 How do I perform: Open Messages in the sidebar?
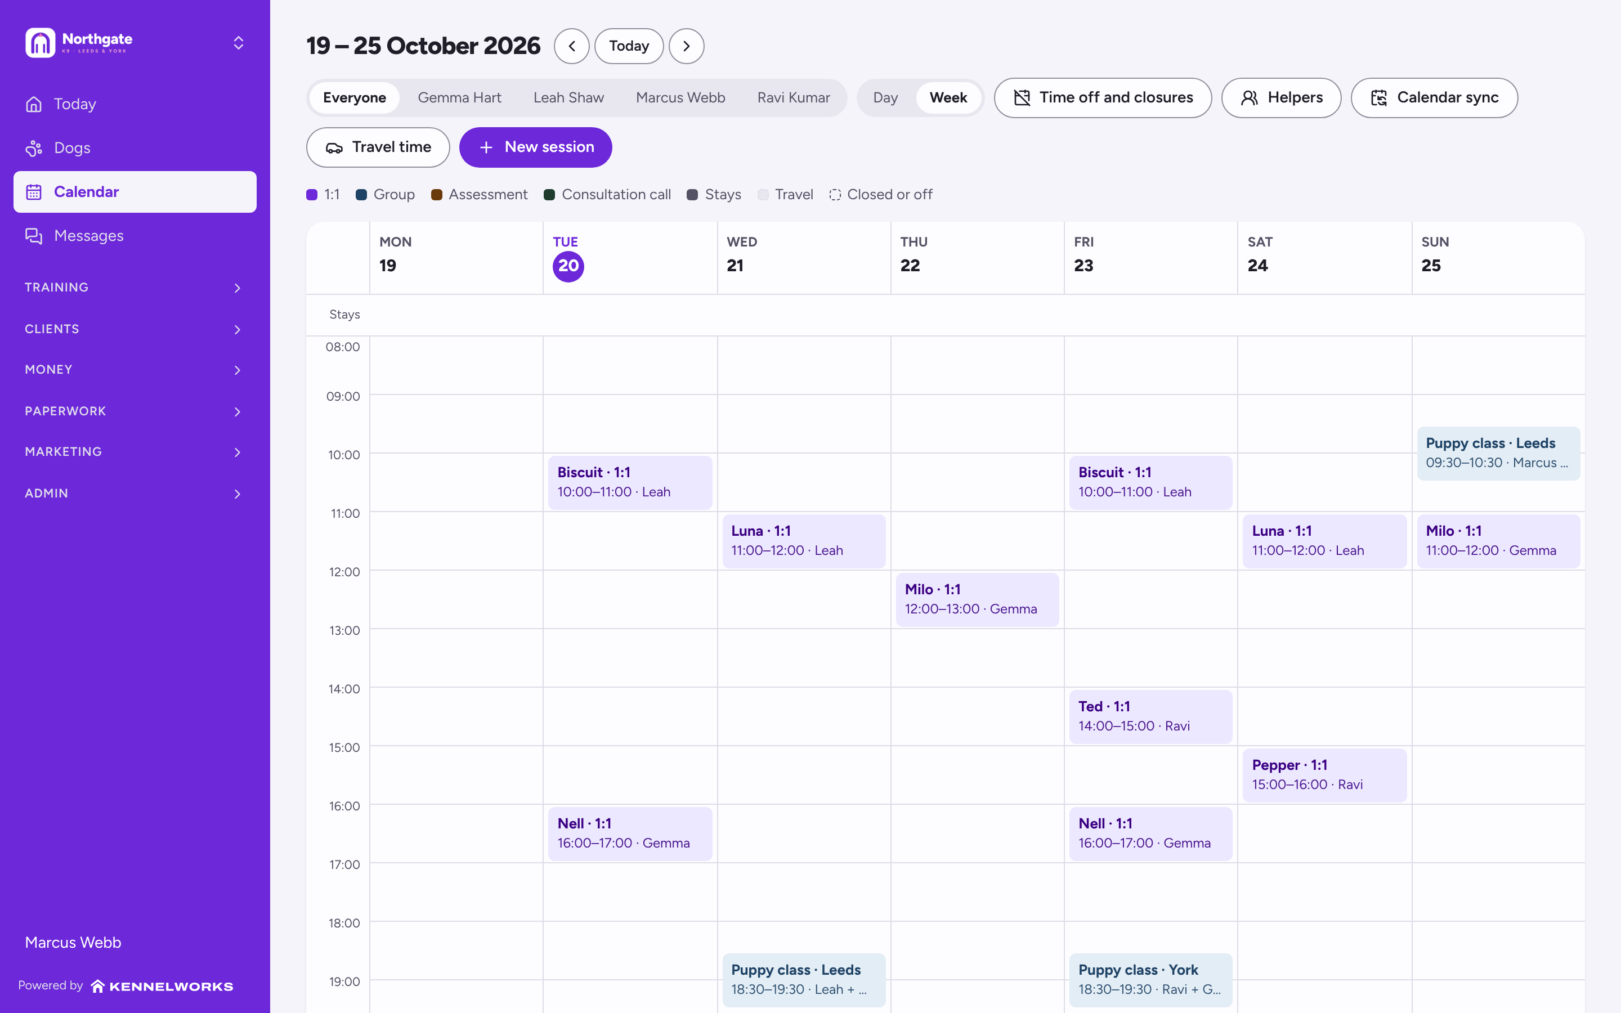135,236
